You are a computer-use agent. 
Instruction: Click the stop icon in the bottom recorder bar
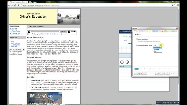click(178, 103)
